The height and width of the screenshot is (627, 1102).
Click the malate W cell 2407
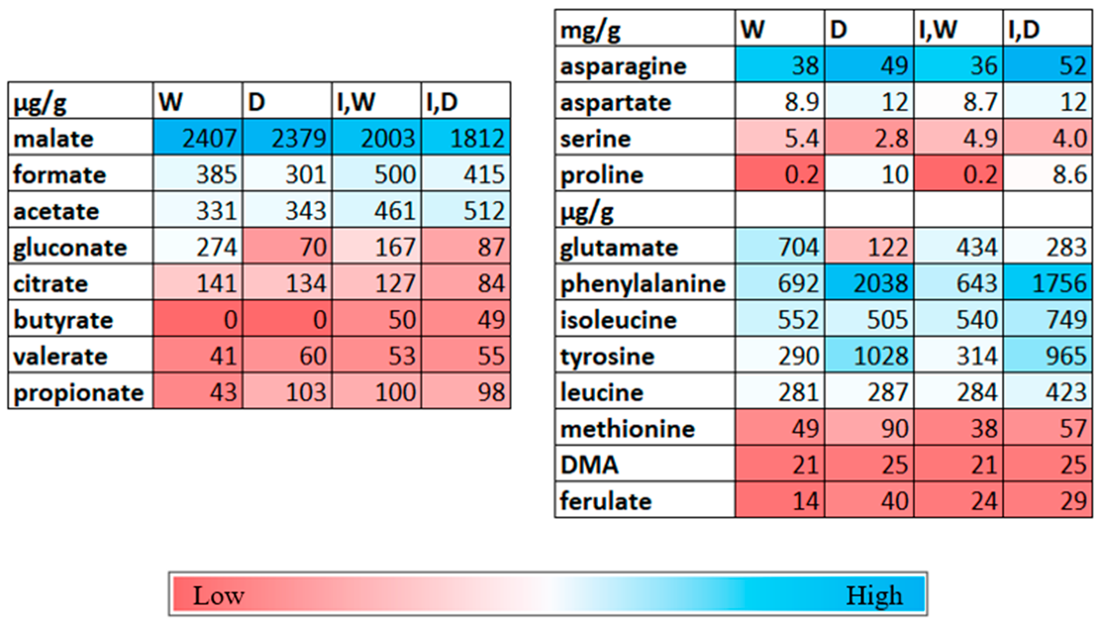coord(198,138)
